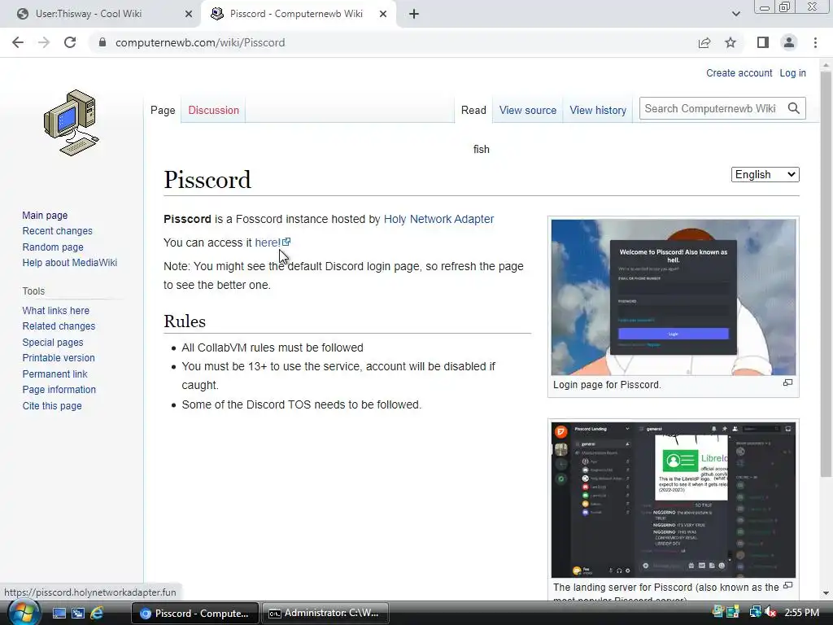This screenshot has width=833, height=625.
Task: Open the Chrome profile avatar menu
Action: point(789,42)
